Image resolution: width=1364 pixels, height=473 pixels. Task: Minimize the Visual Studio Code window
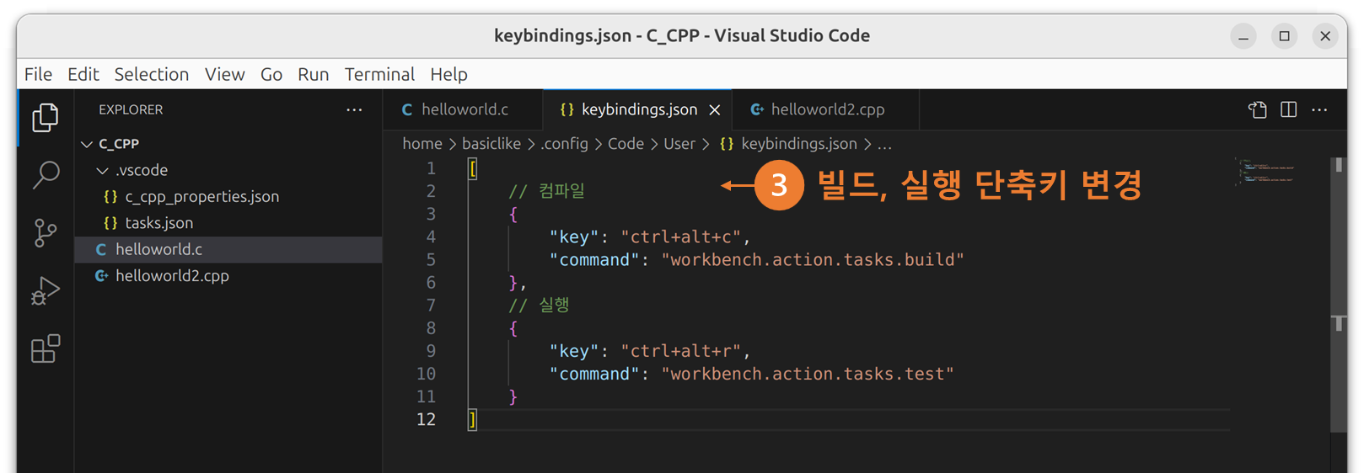[x=1243, y=35]
